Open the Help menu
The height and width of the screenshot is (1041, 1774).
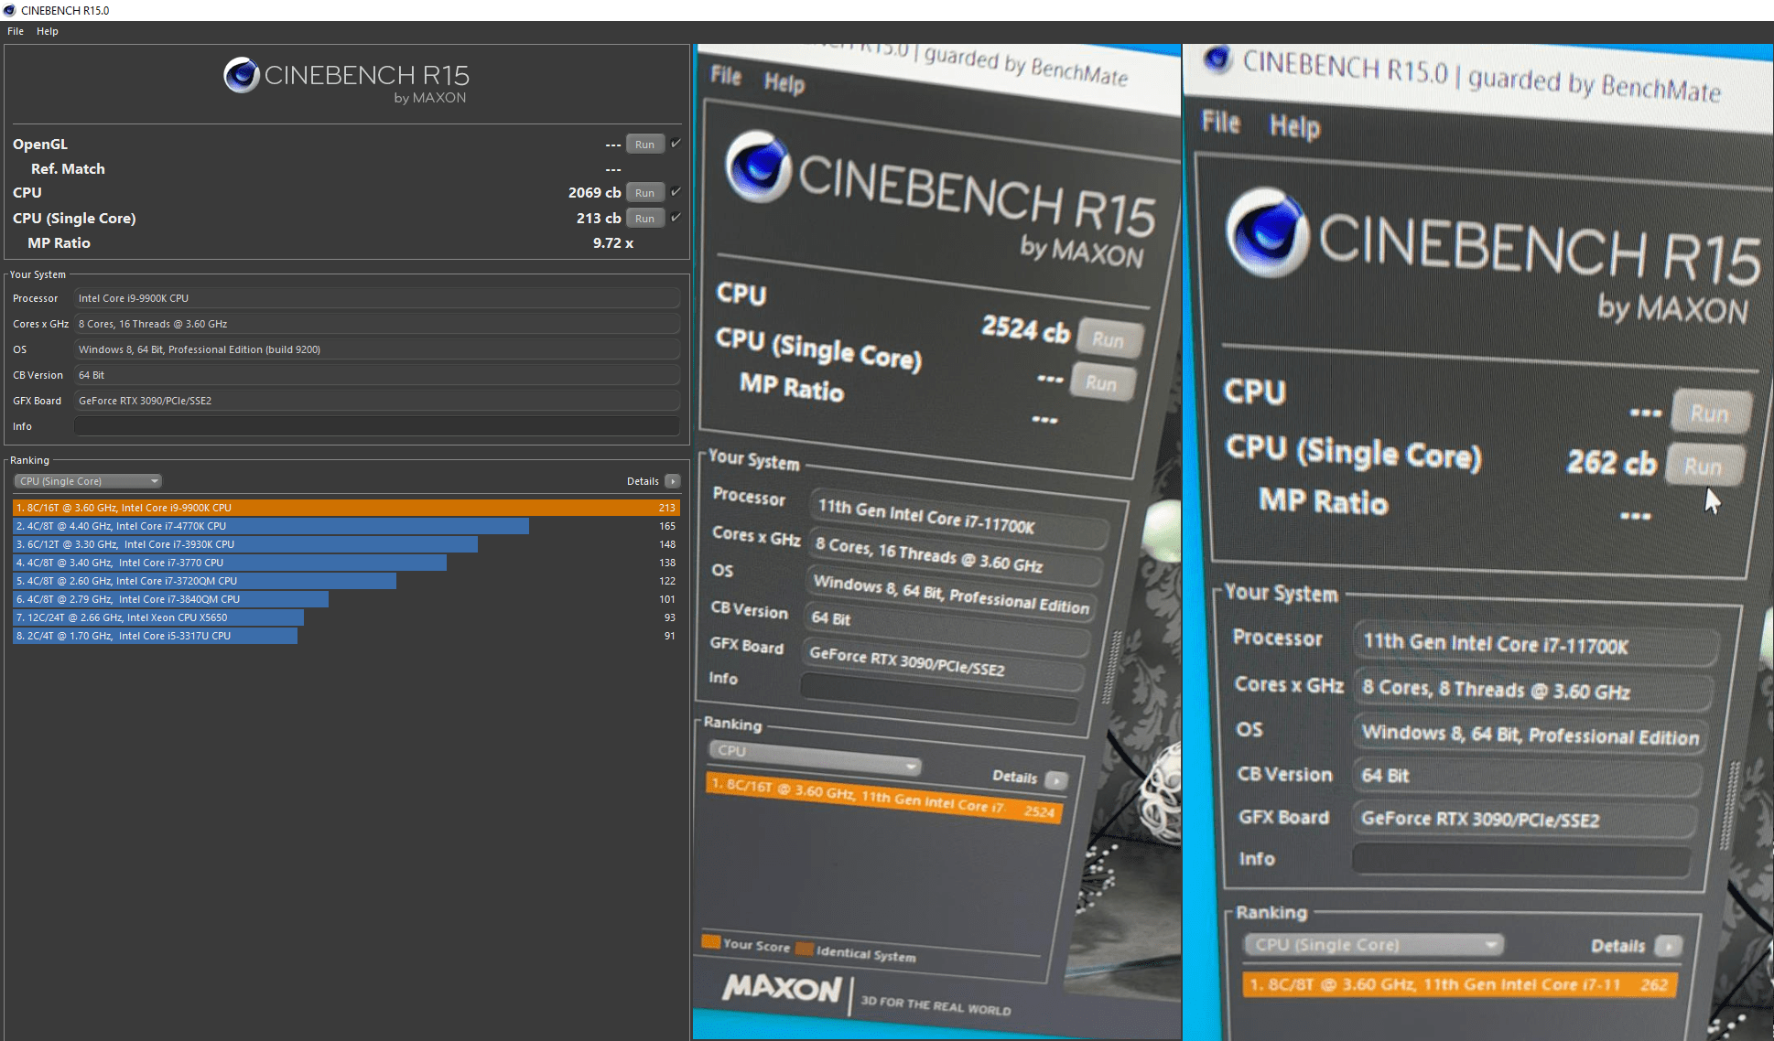point(48,31)
